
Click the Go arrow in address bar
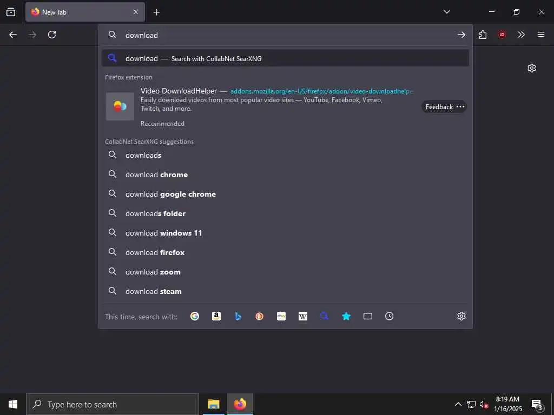[x=461, y=35]
